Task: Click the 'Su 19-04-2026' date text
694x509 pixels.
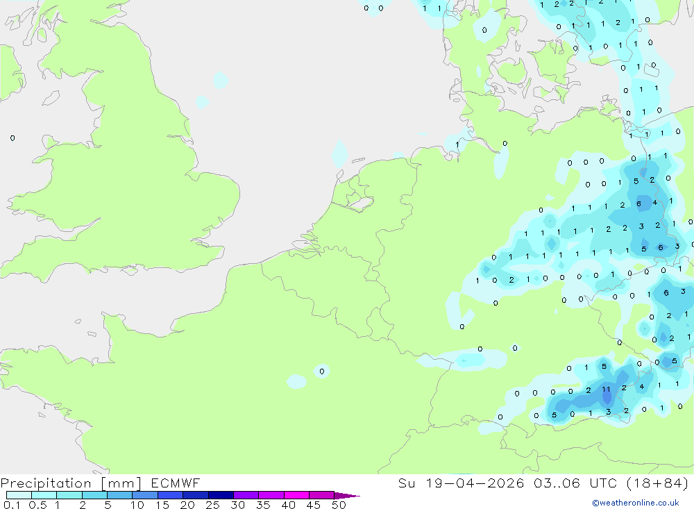Action: pos(461,483)
